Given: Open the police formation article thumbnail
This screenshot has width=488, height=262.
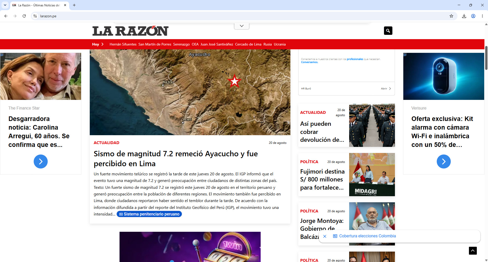Looking at the screenshot, I should (x=372, y=125).
